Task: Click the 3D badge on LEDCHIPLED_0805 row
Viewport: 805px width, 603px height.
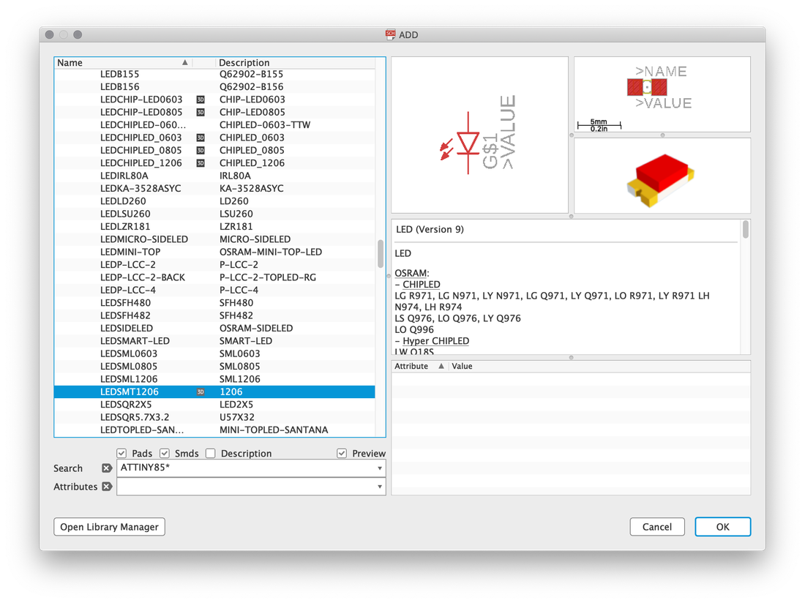Action: (201, 150)
